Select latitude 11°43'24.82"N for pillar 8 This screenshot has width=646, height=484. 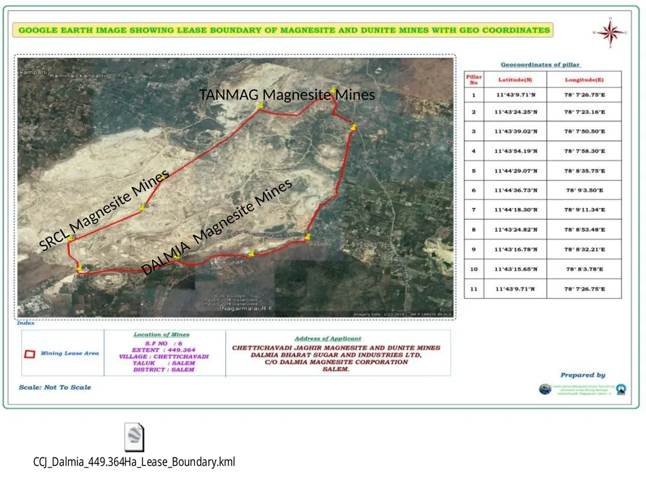click(515, 229)
